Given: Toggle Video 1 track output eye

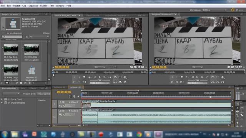Looking at the screenshot, I should point(60,102).
